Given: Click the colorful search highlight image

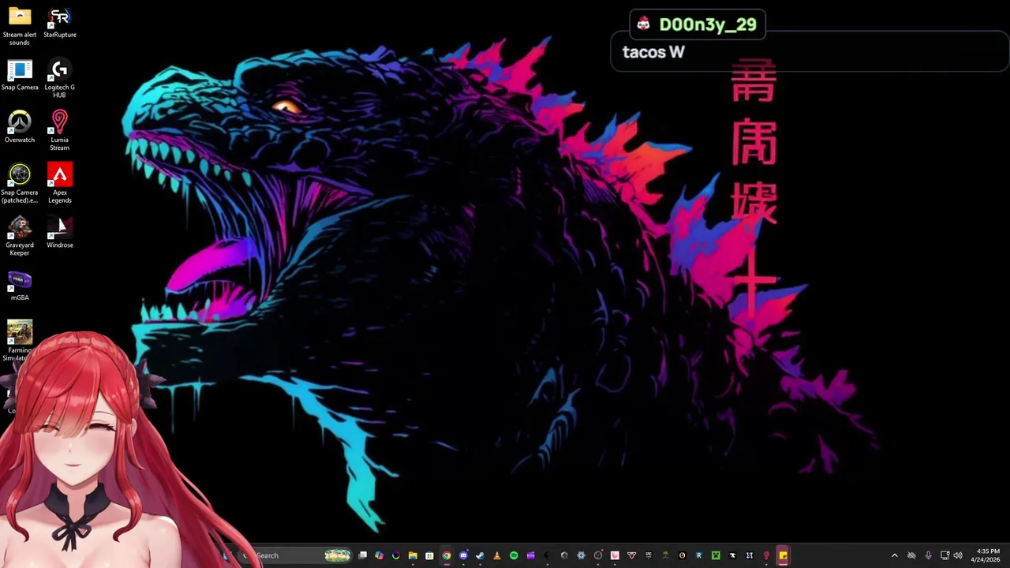Looking at the screenshot, I should [x=337, y=555].
